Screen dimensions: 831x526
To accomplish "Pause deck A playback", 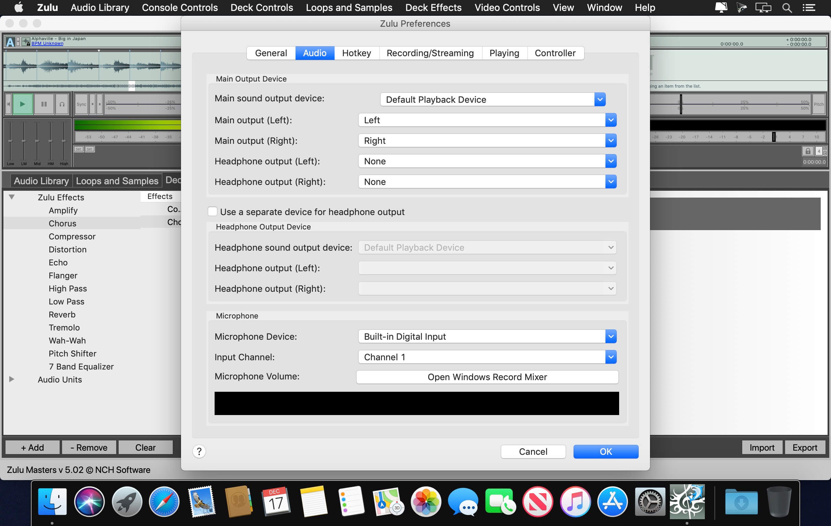I will 44,104.
